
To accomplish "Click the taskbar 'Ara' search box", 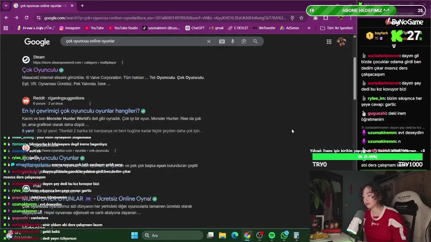I will pyautogui.click(x=172, y=235).
